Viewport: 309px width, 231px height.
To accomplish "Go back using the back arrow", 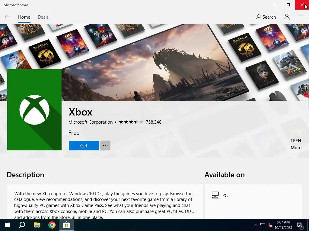I will (x=7, y=17).
